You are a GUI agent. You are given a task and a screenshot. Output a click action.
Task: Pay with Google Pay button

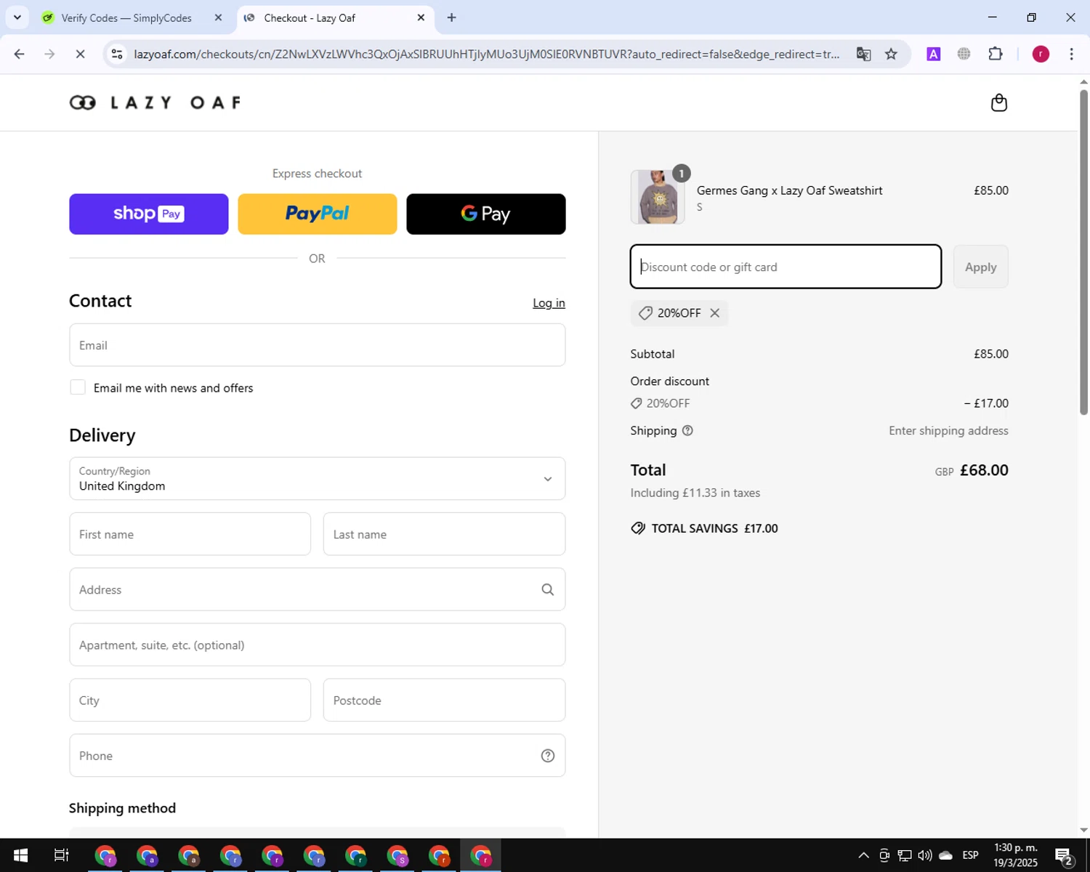(x=486, y=214)
